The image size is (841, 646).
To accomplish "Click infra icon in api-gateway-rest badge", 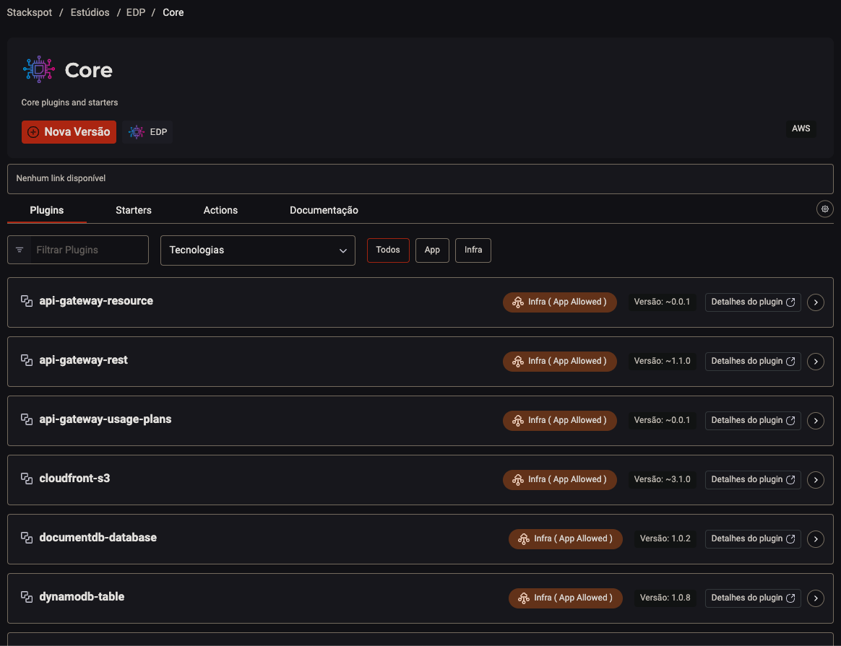I will 517,362.
